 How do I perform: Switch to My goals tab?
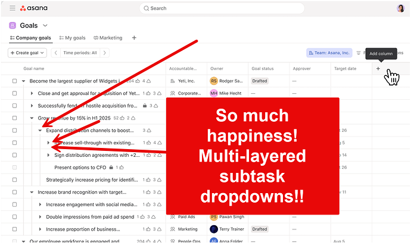coord(72,38)
